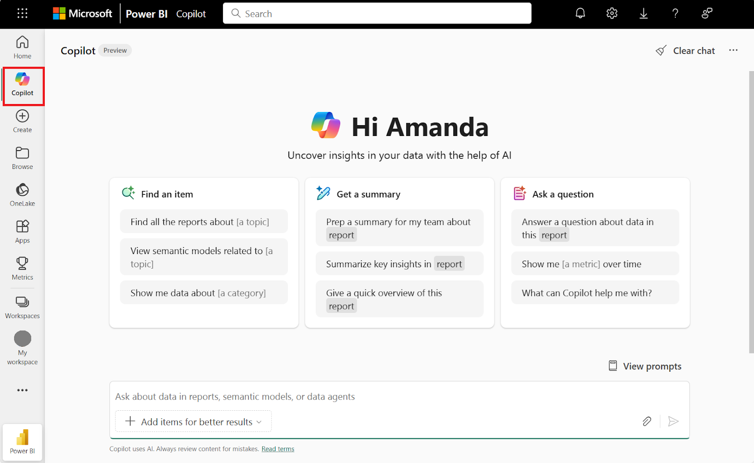Open notifications from the bell icon
The width and height of the screenshot is (754, 463).
coord(580,13)
